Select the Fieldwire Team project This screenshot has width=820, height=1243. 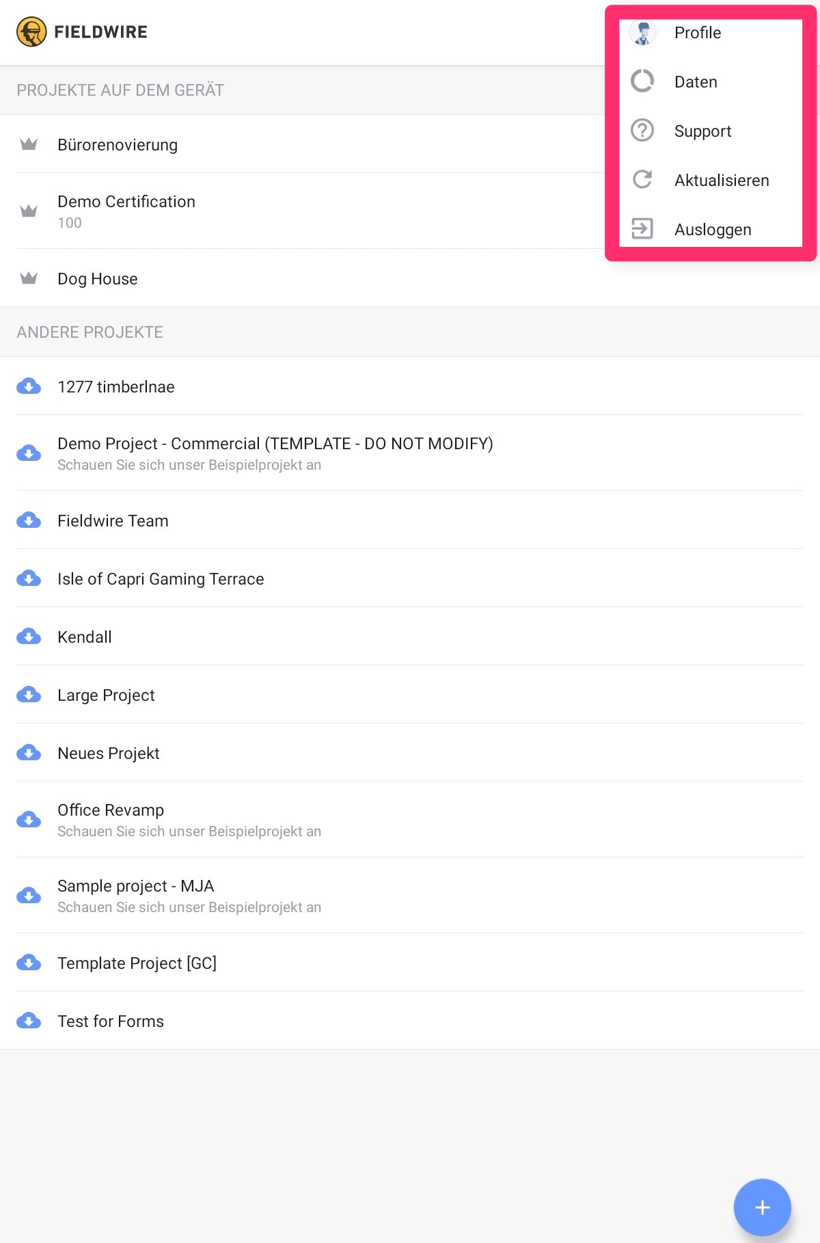coord(410,520)
